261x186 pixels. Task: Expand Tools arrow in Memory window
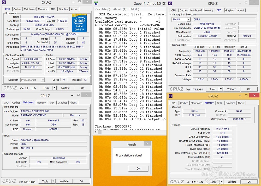pyautogui.click(x=221, y=182)
